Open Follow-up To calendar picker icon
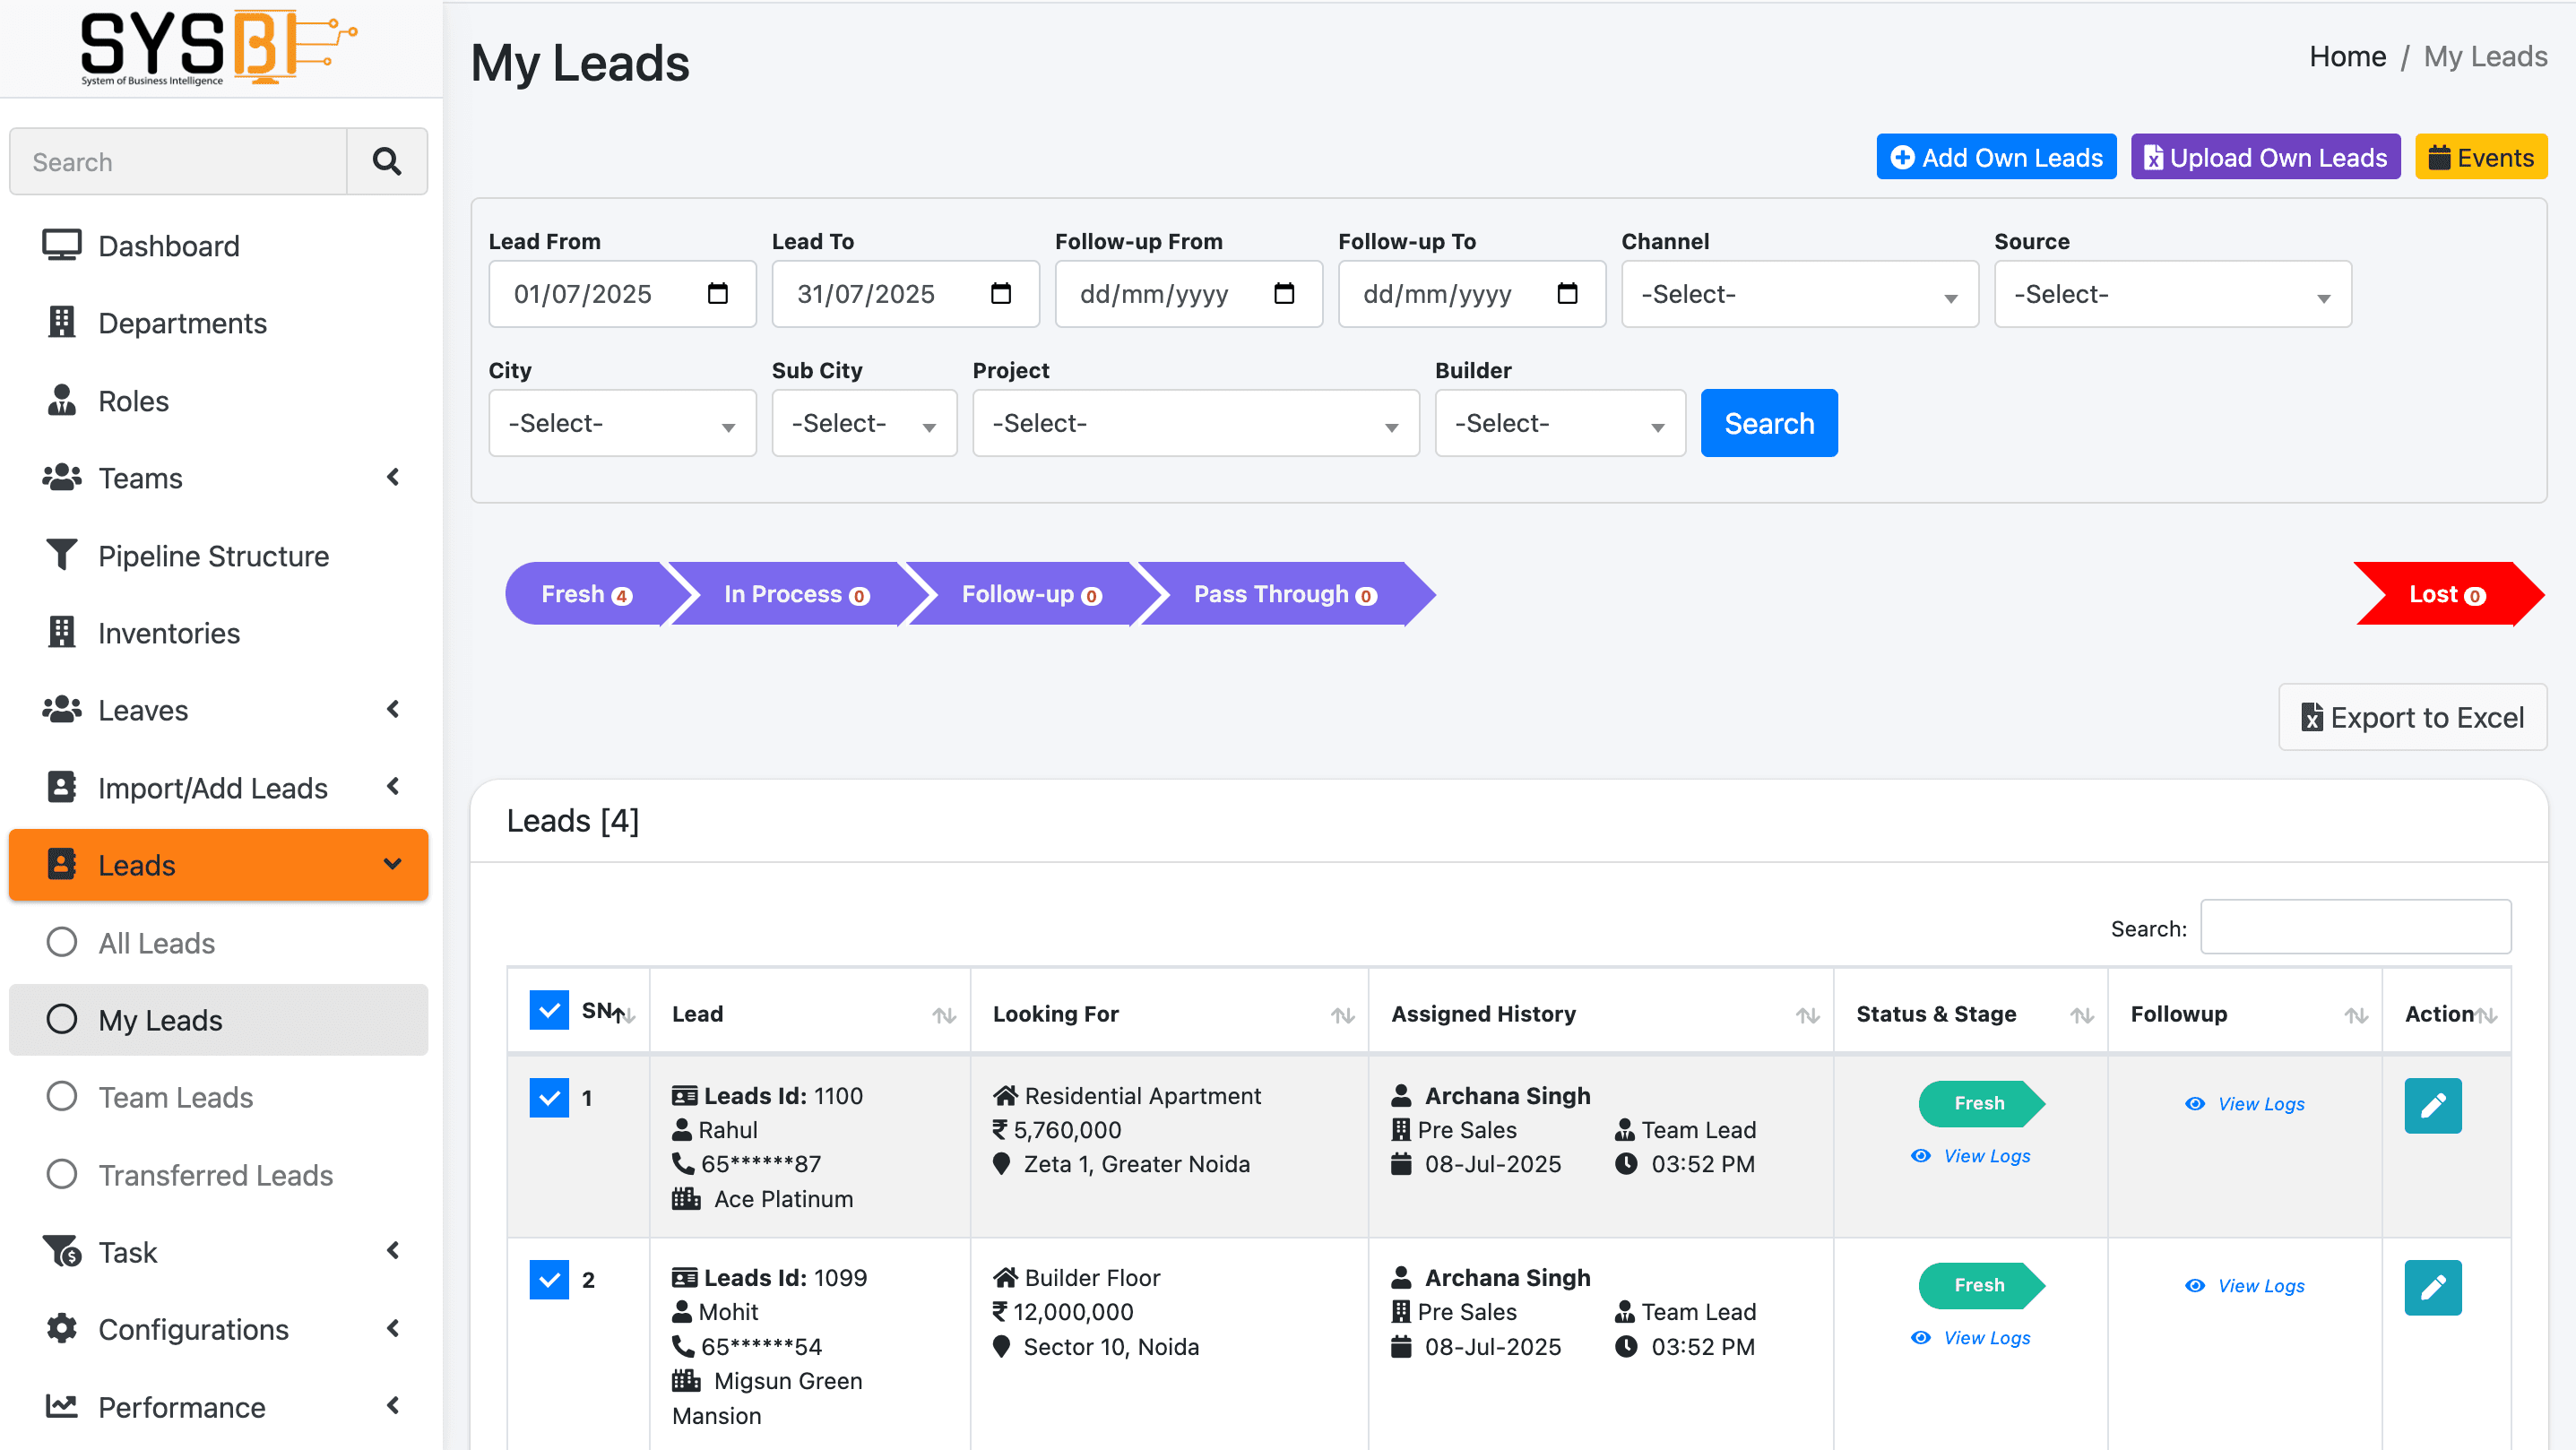Image resolution: width=2576 pixels, height=1450 pixels. (x=1567, y=293)
